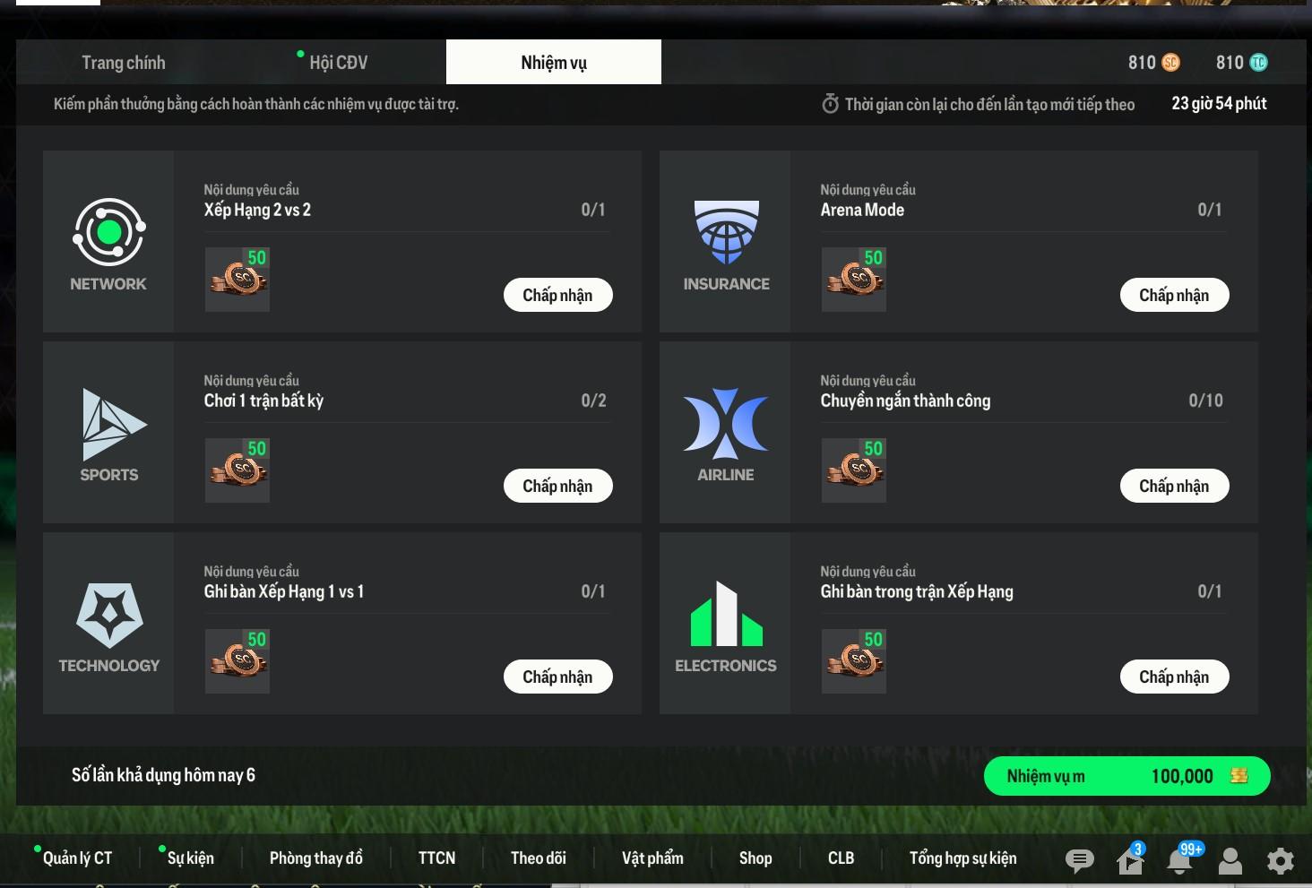This screenshot has height=888, width=1312.
Task: Open Phòng thay đồ in bottom menu
Action: (315, 858)
